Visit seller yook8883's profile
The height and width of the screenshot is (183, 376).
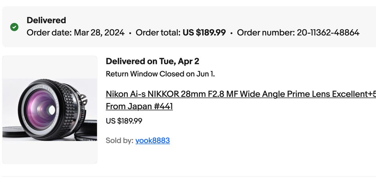coord(152,140)
